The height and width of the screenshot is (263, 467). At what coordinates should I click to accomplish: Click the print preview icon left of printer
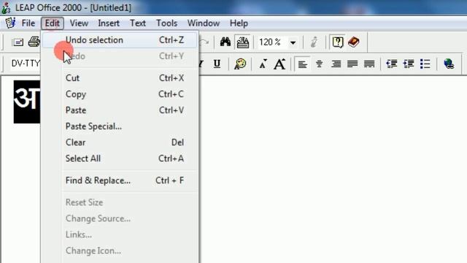point(18,42)
